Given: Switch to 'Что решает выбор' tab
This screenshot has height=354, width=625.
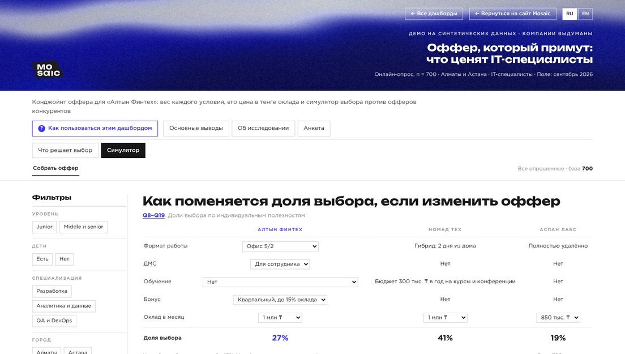Looking at the screenshot, I should tap(65, 150).
